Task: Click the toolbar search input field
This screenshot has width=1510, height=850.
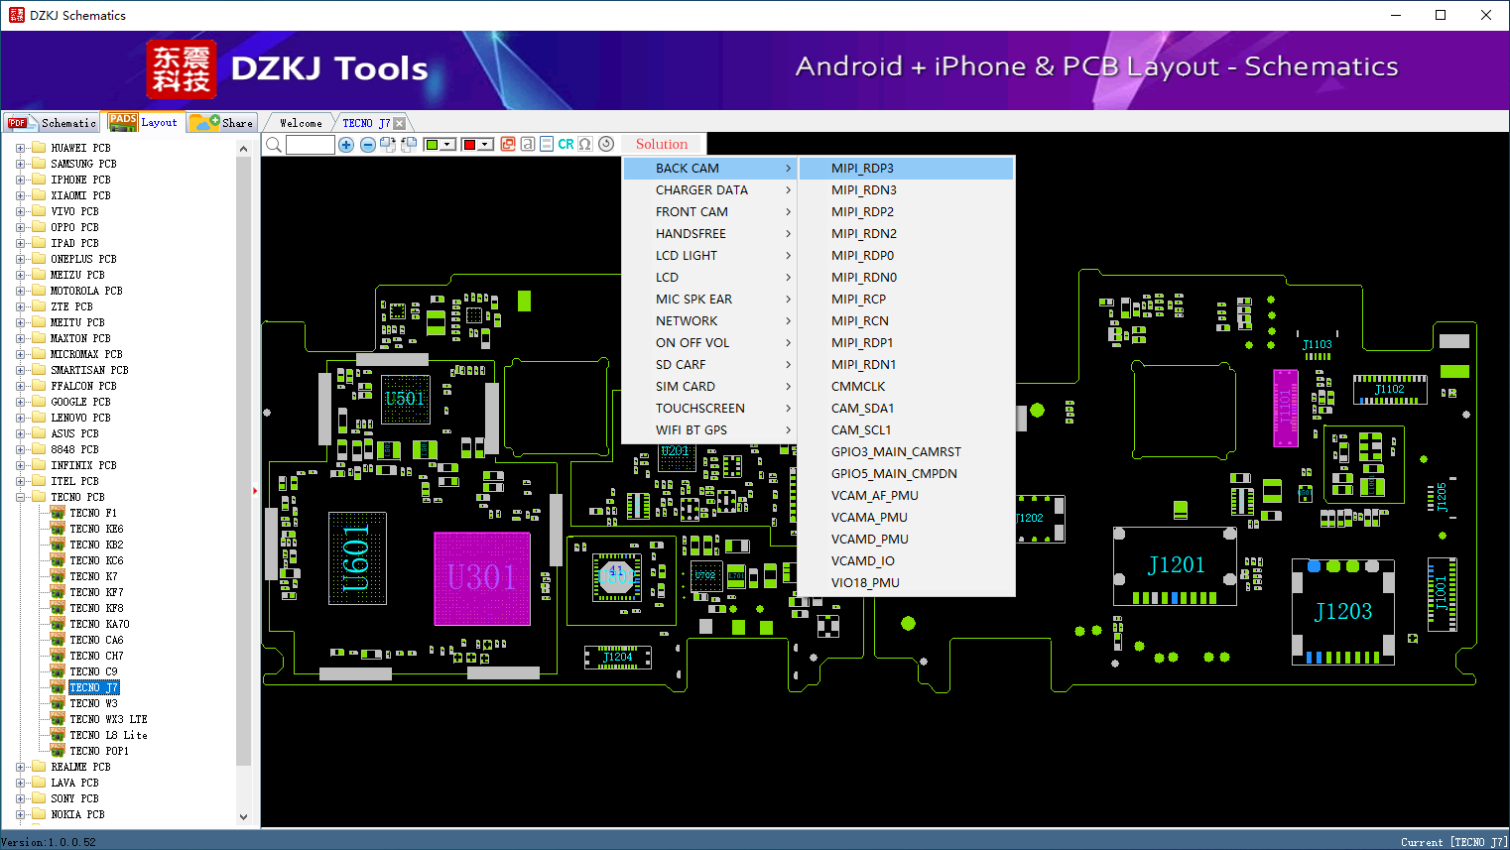Action: click(x=311, y=145)
